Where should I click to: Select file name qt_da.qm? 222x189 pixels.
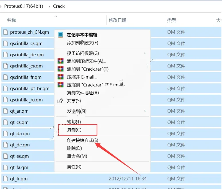coord(20,134)
